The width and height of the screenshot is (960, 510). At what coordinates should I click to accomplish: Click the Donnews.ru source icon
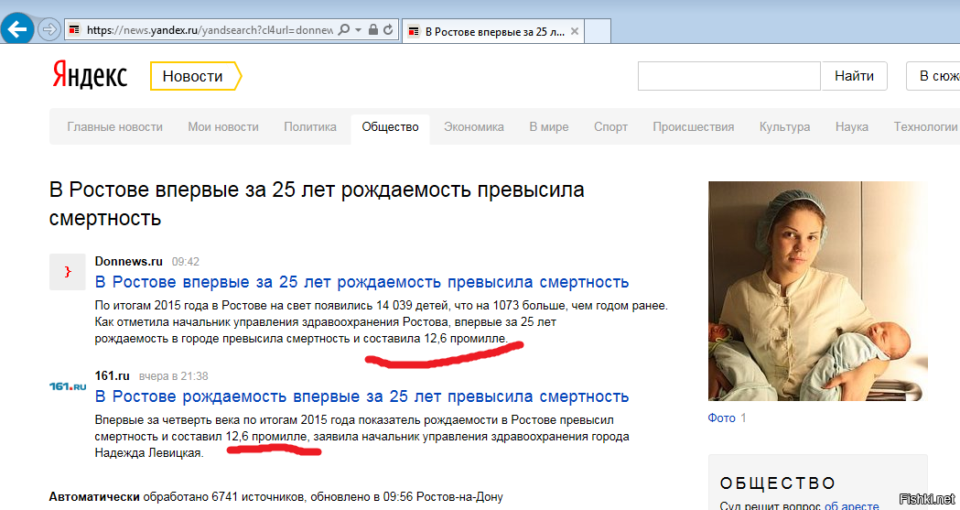[68, 272]
